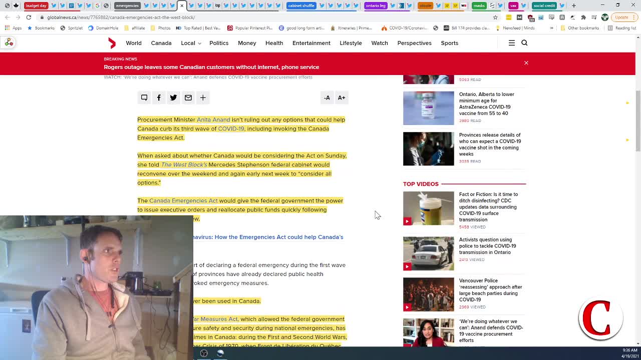The height and width of the screenshot is (360, 641).
Task: Follow the Anita Anand link
Action: 213,119
